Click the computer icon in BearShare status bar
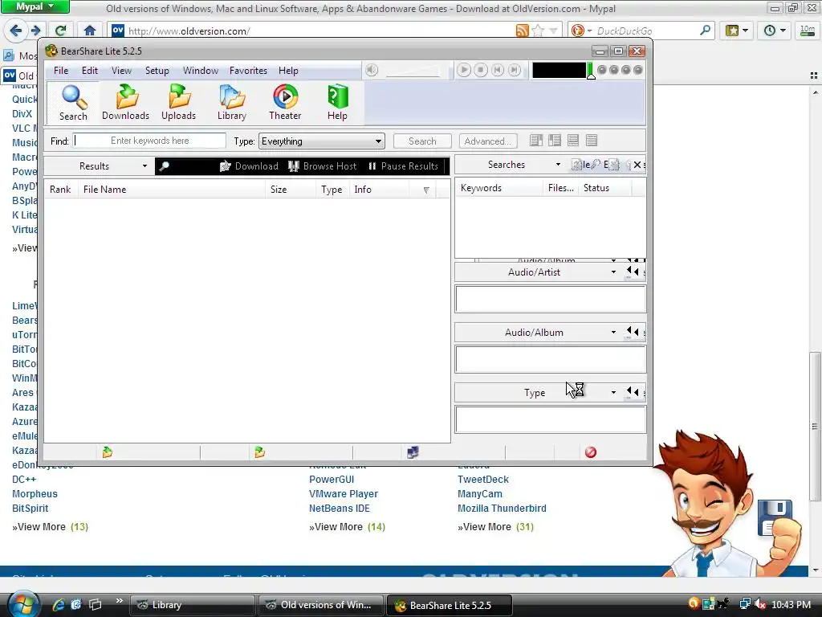Screen dimensions: 822x617 pos(413,452)
